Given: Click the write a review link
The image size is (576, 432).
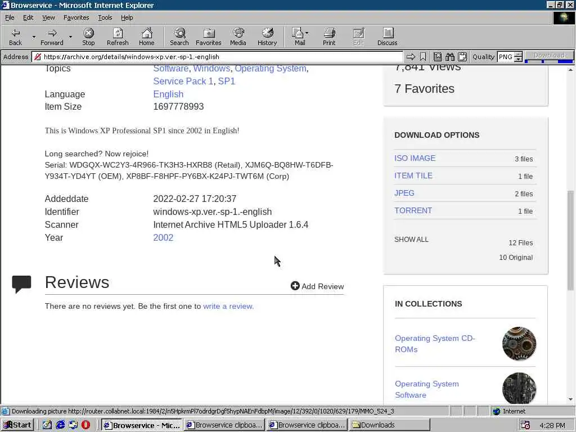Looking at the screenshot, I should click(228, 307).
